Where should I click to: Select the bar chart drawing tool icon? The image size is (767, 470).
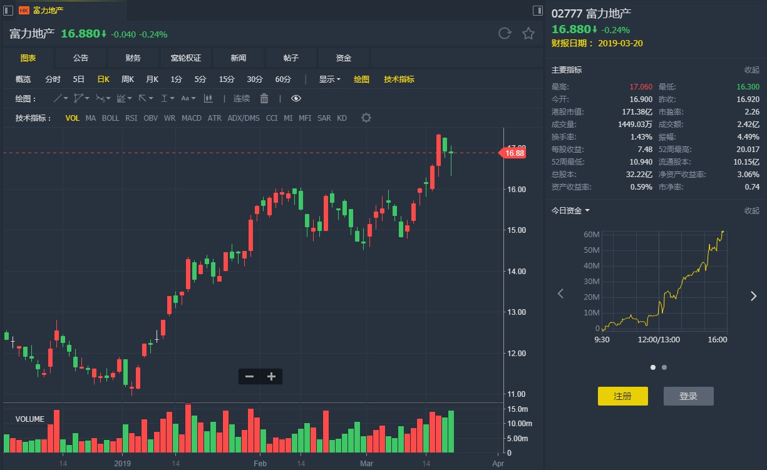pos(208,98)
